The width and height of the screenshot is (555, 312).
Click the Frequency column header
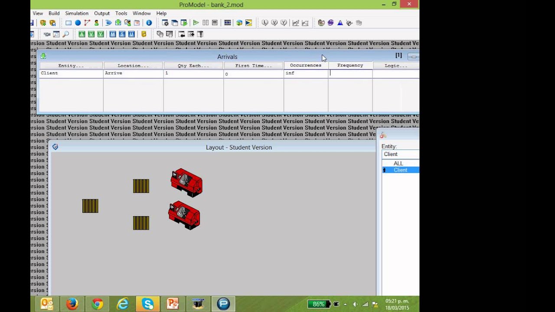[x=350, y=65]
